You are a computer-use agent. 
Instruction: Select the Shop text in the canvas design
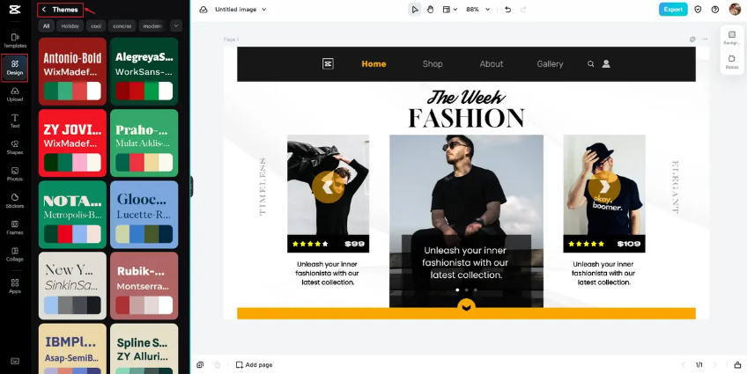(433, 63)
